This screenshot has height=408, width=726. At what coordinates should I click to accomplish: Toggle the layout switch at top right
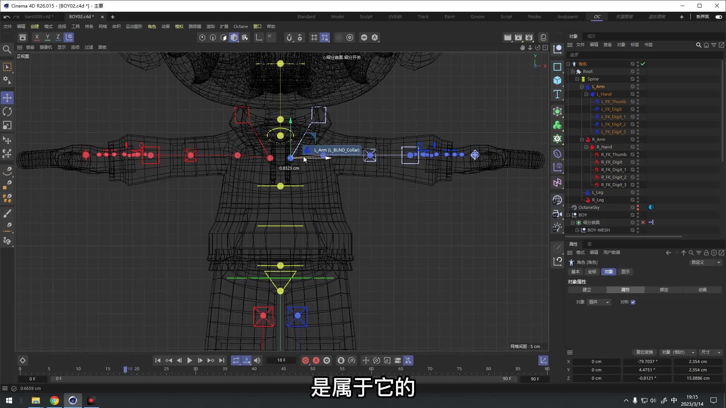[x=718, y=17]
